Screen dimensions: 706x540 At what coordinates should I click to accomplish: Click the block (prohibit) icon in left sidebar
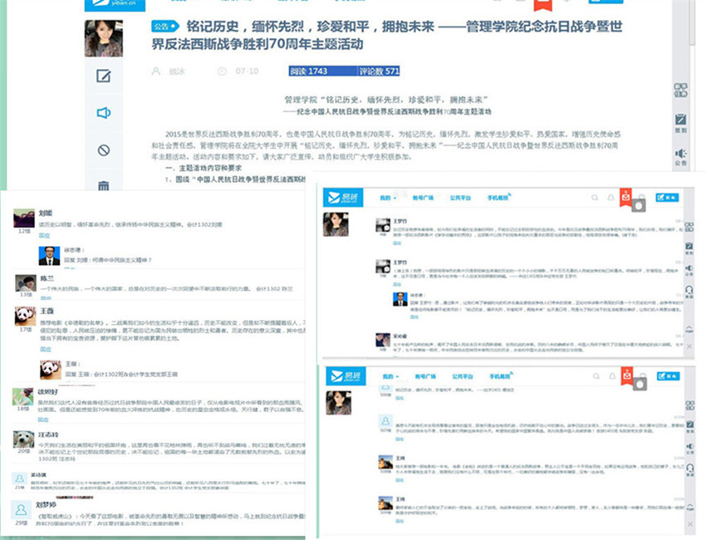(104, 150)
